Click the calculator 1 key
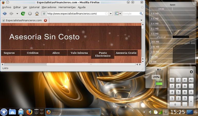The width and height of the screenshot is (198, 116). click(172, 98)
